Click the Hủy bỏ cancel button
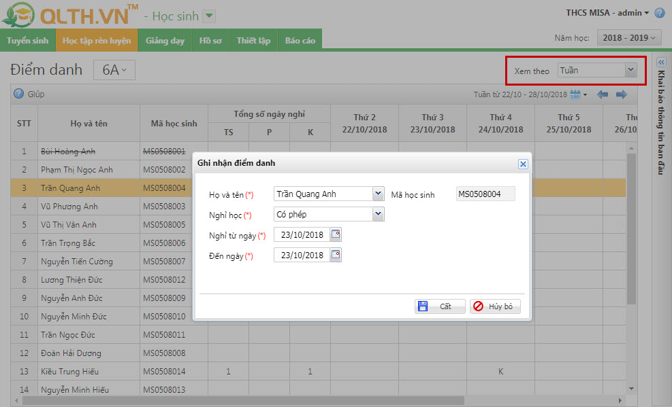The width and height of the screenshot is (672, 407). point(495,306)
